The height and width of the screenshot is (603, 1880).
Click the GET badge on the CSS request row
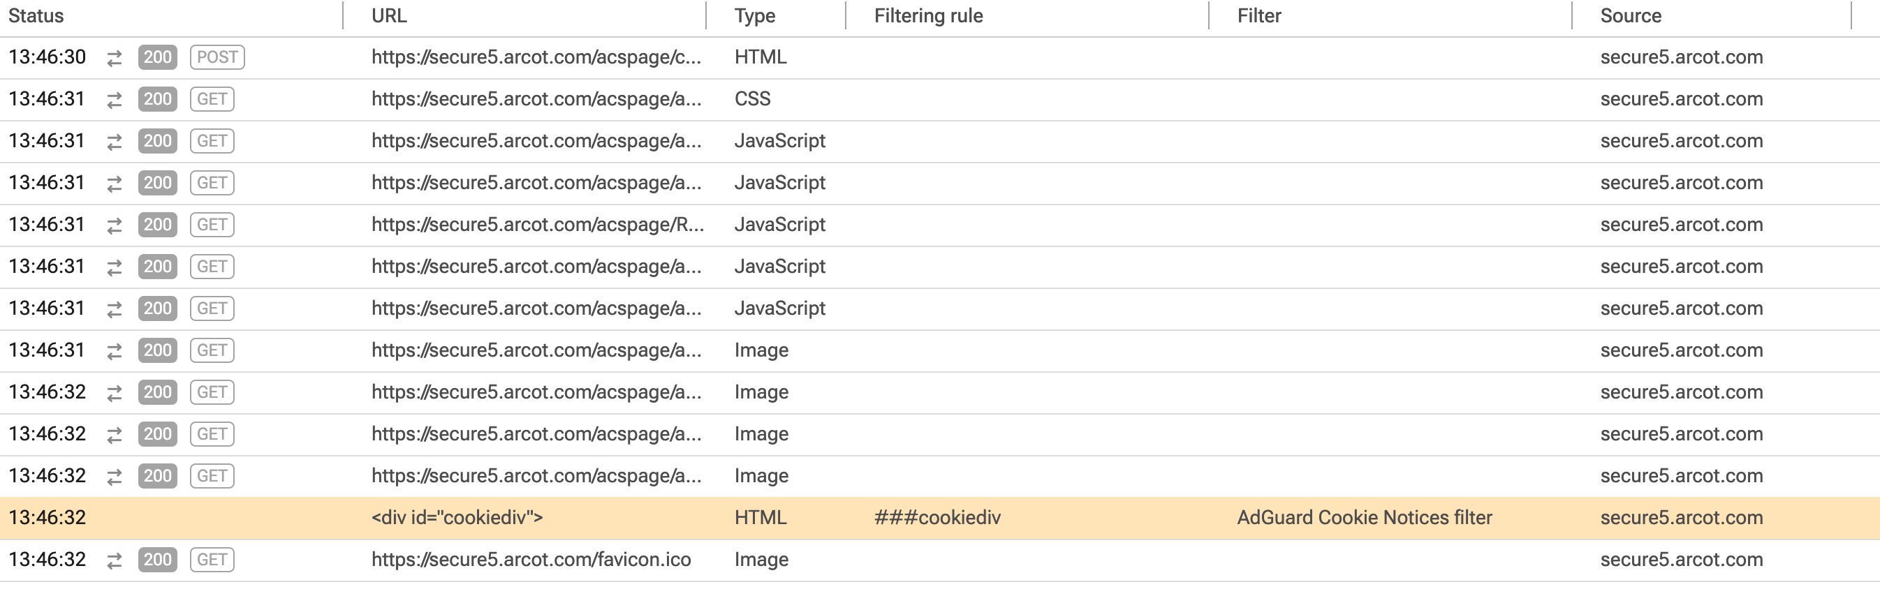point(212,98)
